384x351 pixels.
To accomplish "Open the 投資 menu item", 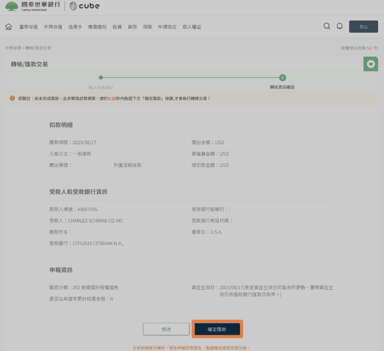I will click(117, 27).
